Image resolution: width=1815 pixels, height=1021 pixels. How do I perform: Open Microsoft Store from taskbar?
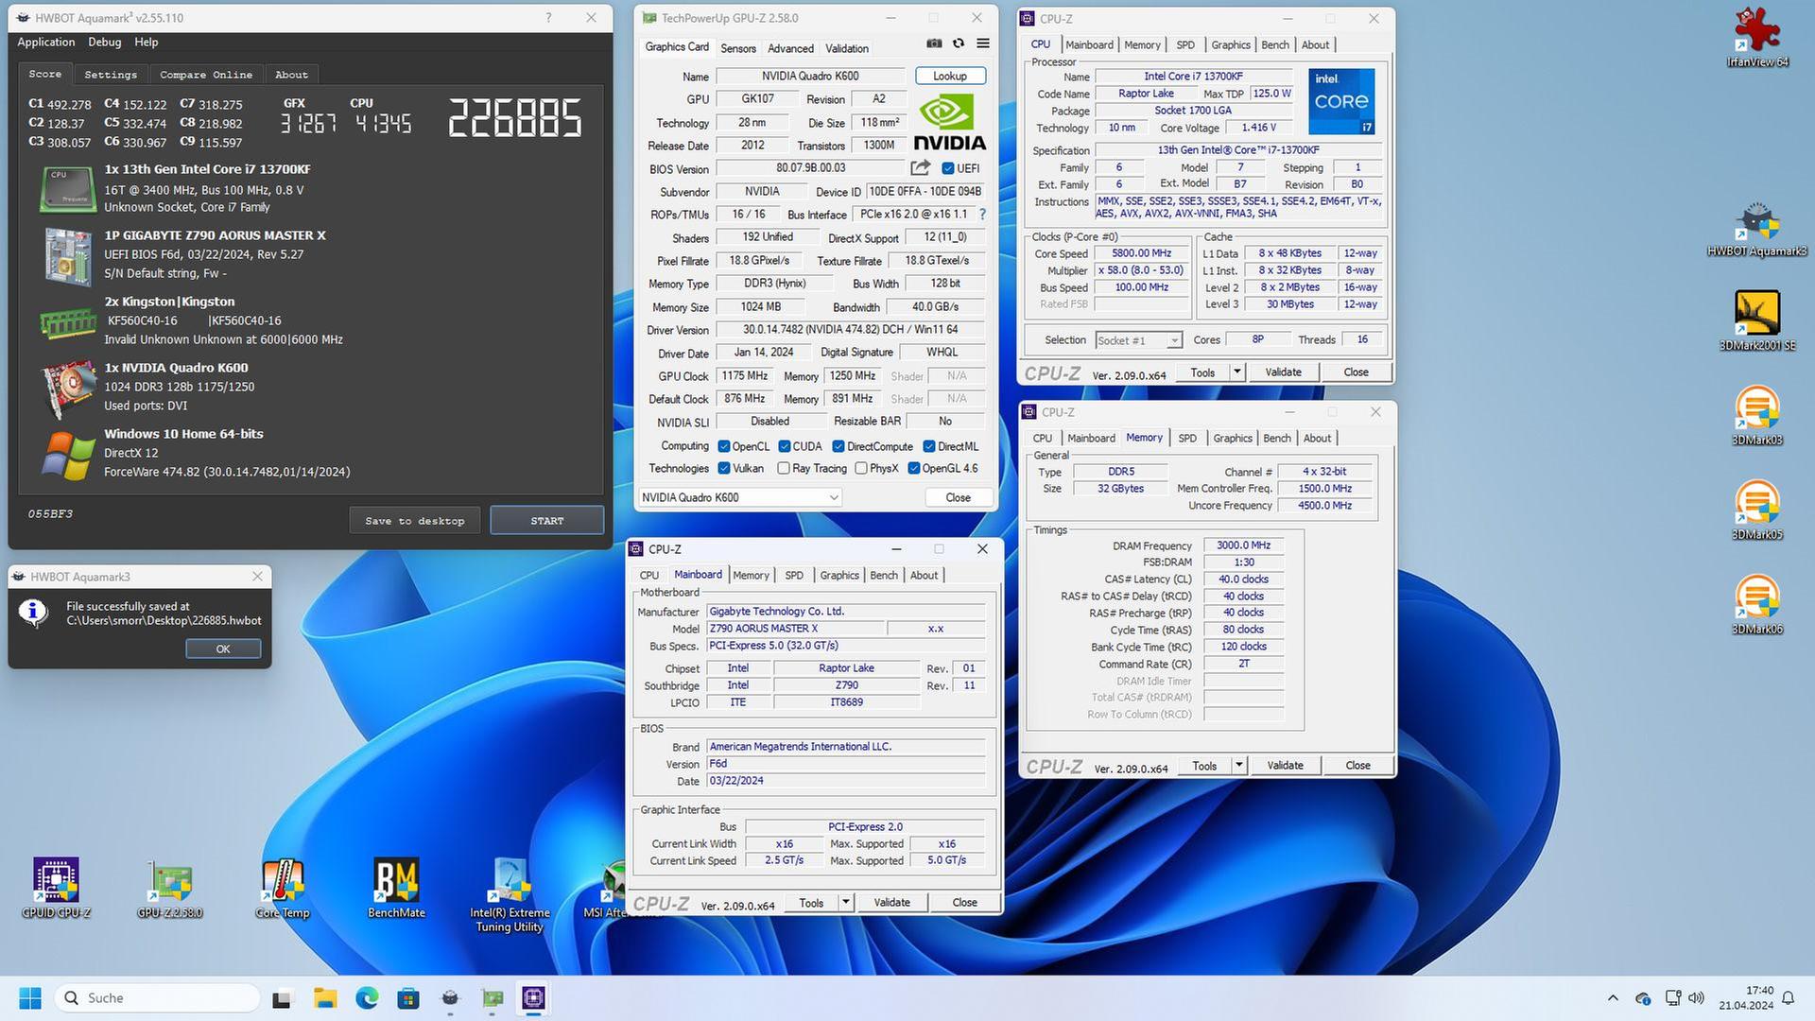(408, 998)
